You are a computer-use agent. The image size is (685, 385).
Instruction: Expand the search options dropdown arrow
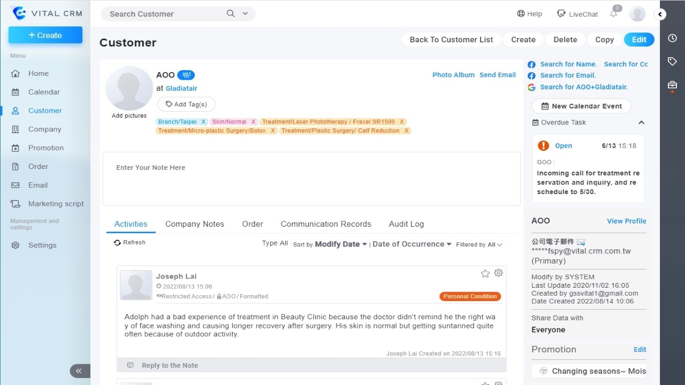point(245,14)
